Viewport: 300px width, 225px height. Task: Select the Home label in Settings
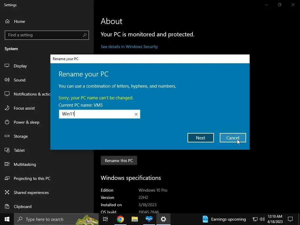point(19,21)
